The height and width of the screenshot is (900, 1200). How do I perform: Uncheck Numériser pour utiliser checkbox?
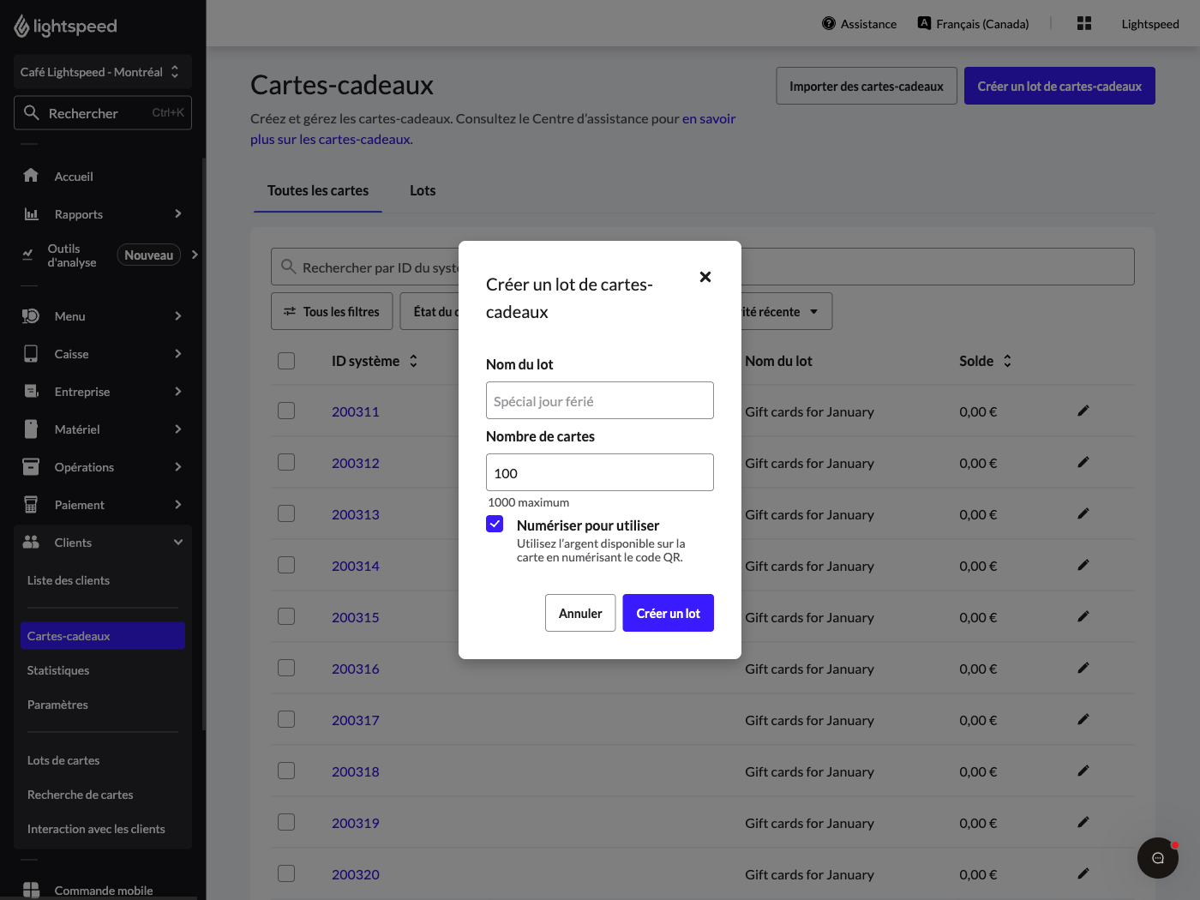click(x=495, y=524)
